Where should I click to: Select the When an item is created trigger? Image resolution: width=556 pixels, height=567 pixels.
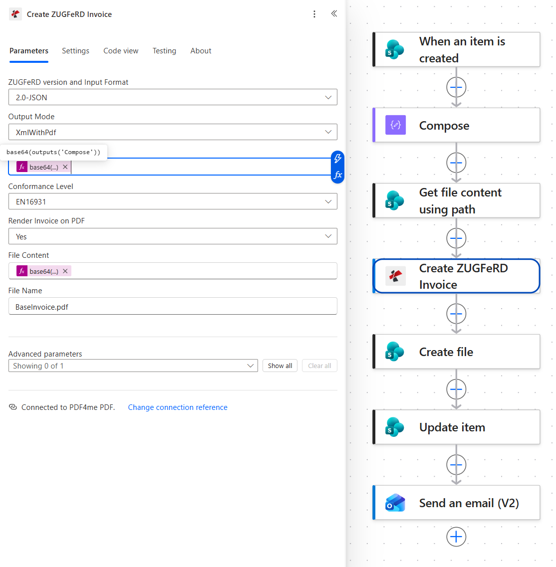click(x=457, y=49)
